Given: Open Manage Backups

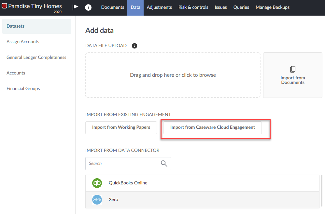Looking at the screenshot, I should pyautogui.click(x=272, y=7).
